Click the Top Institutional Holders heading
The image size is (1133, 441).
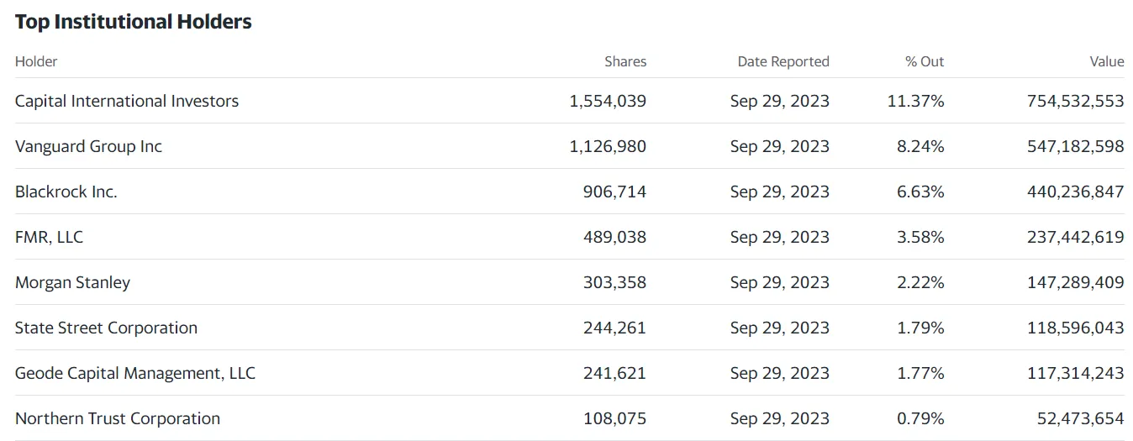coord(133,22)
